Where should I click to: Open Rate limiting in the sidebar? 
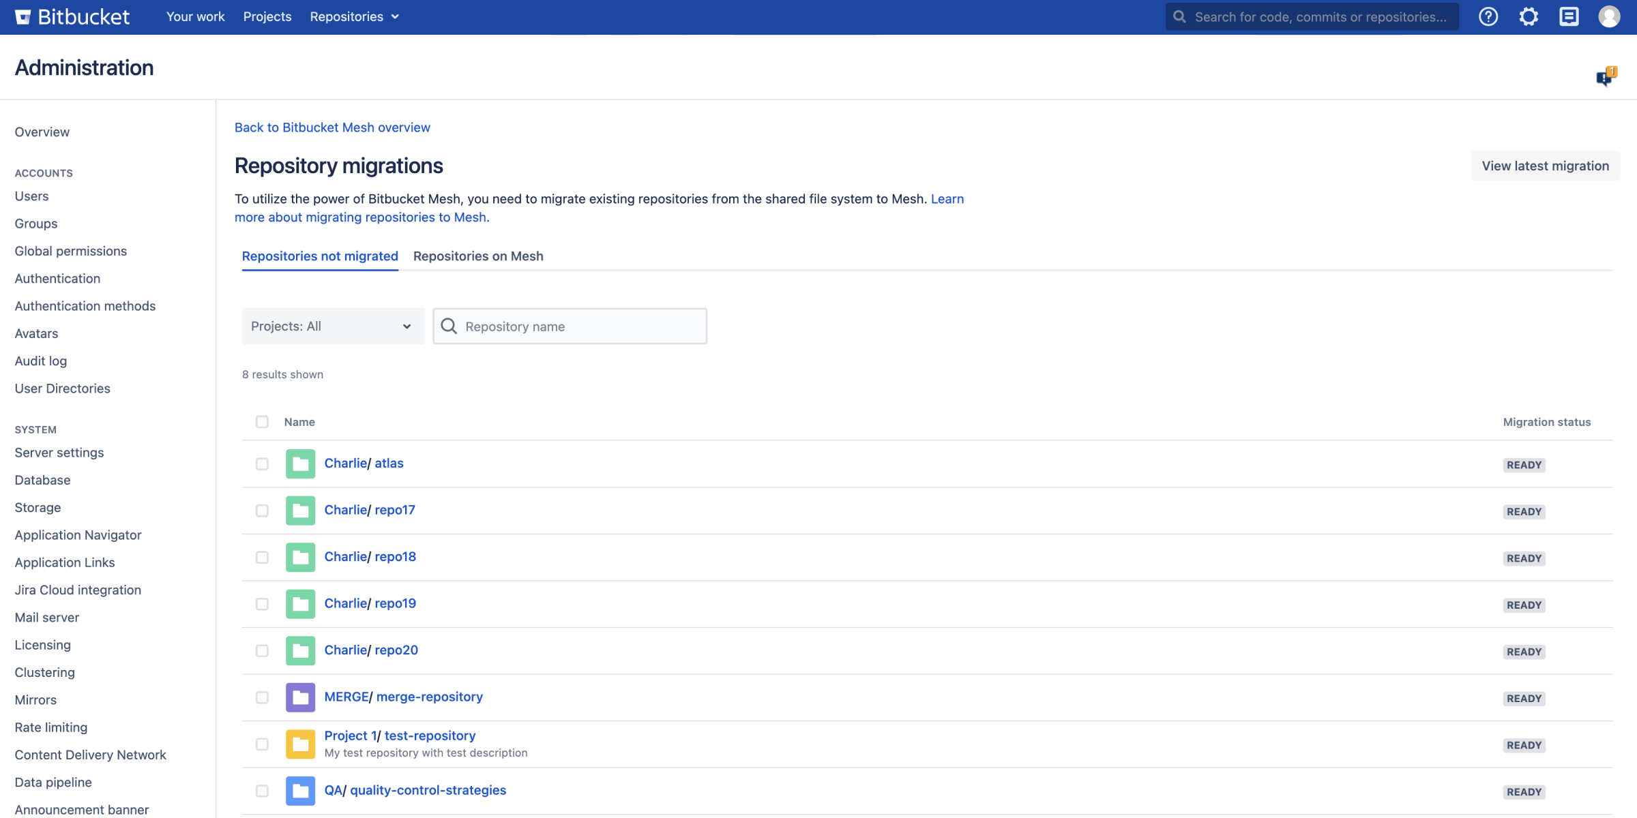pyautogui.click(x=50, y=727)
